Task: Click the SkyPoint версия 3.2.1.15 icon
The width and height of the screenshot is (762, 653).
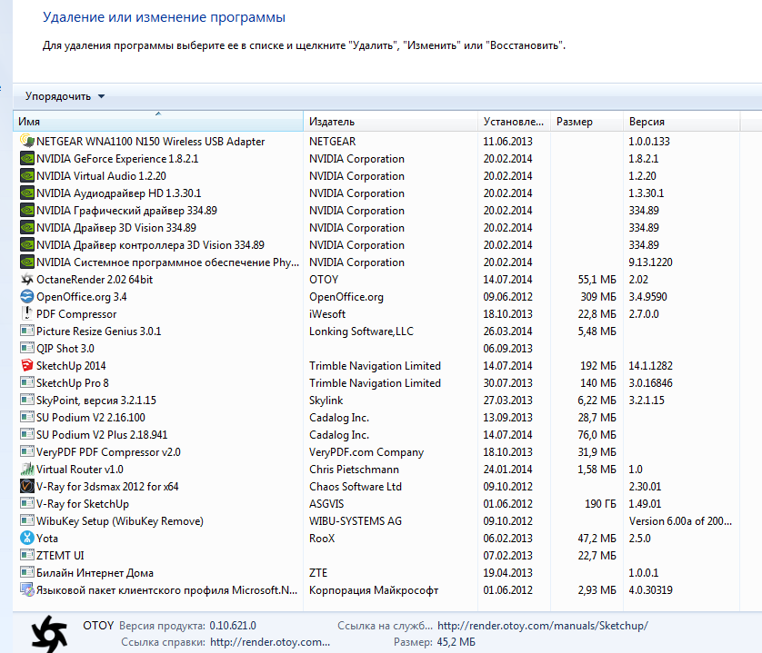Action: 27,400
